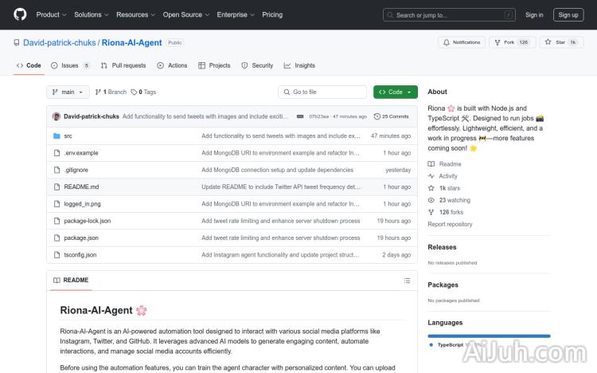Expand the Product menu in header
This screenshot has width=597, height=373.
point(51,14)
